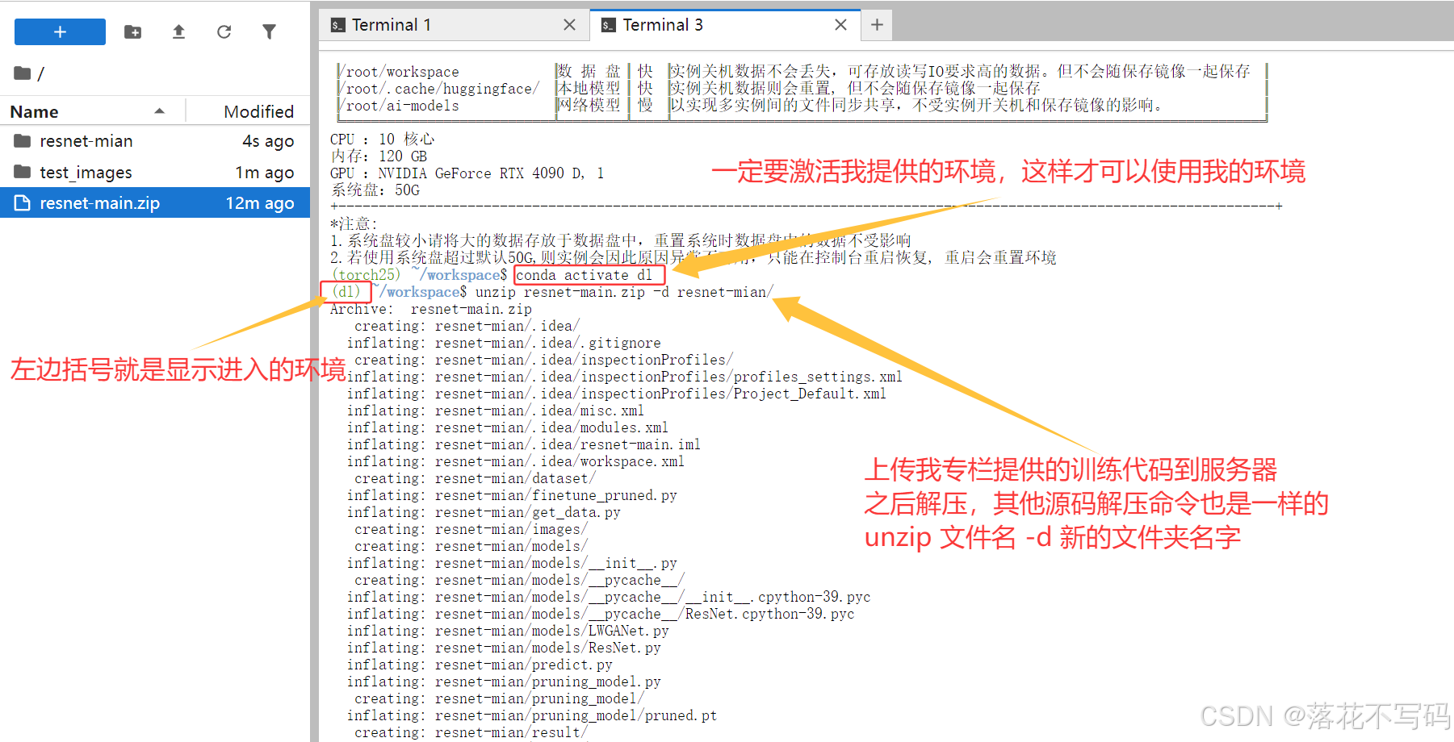Click the terminal icon on Terminal 3 tab
The image size is (1454, 742).
609,26
